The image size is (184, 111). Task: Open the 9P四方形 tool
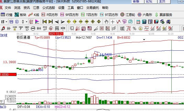tap(69, 15)
